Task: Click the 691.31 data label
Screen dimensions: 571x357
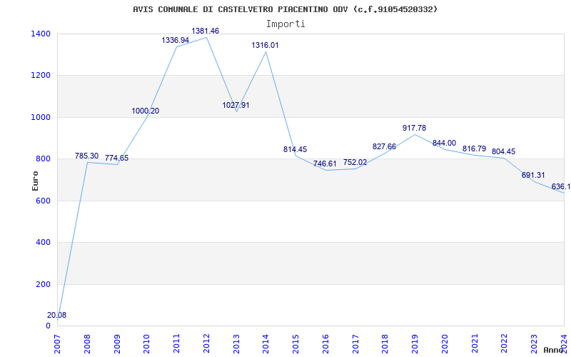Action: (x=533, y=175)
